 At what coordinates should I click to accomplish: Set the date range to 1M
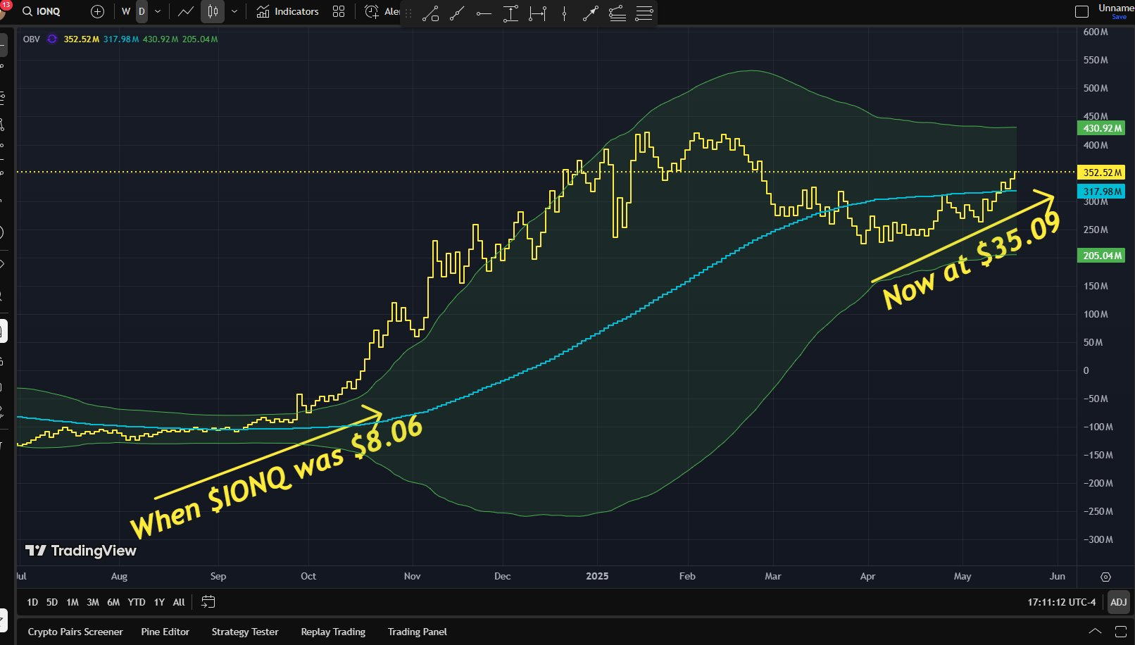(73, 602)
